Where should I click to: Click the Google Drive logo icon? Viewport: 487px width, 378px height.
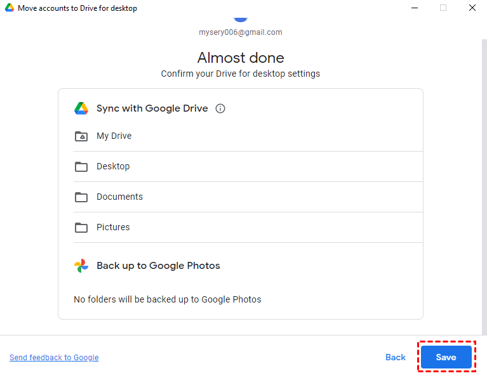point(81,108)
